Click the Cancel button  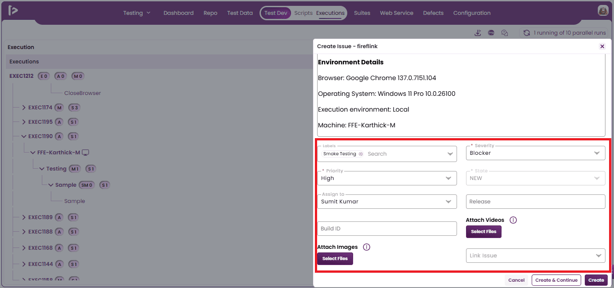pyautogui.click(x=516, y=280)
